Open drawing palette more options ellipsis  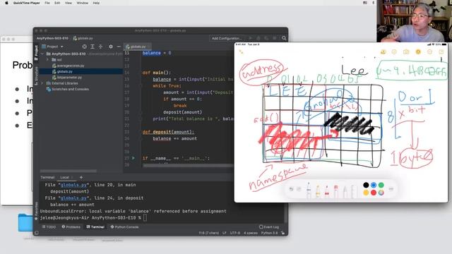[391, 189]
